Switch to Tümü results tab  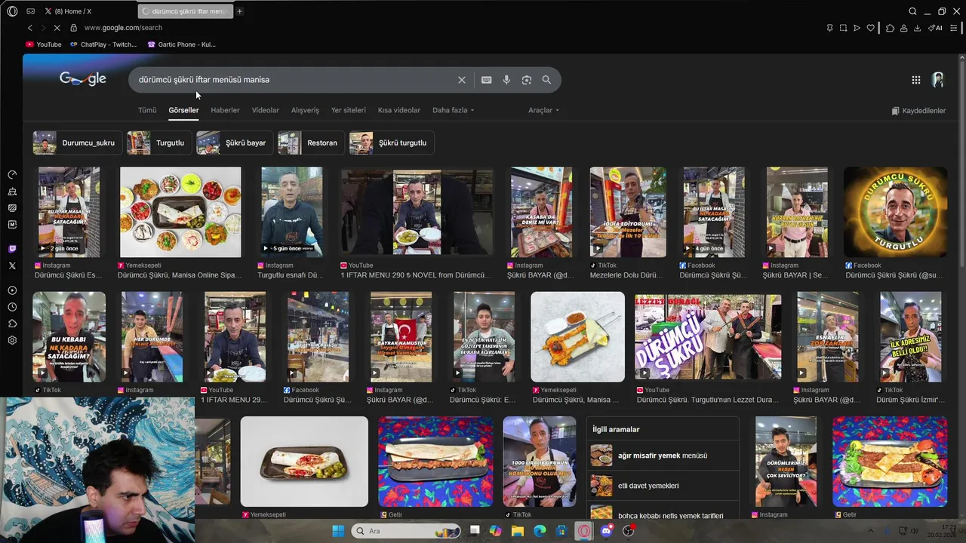(x=147, y=110)
